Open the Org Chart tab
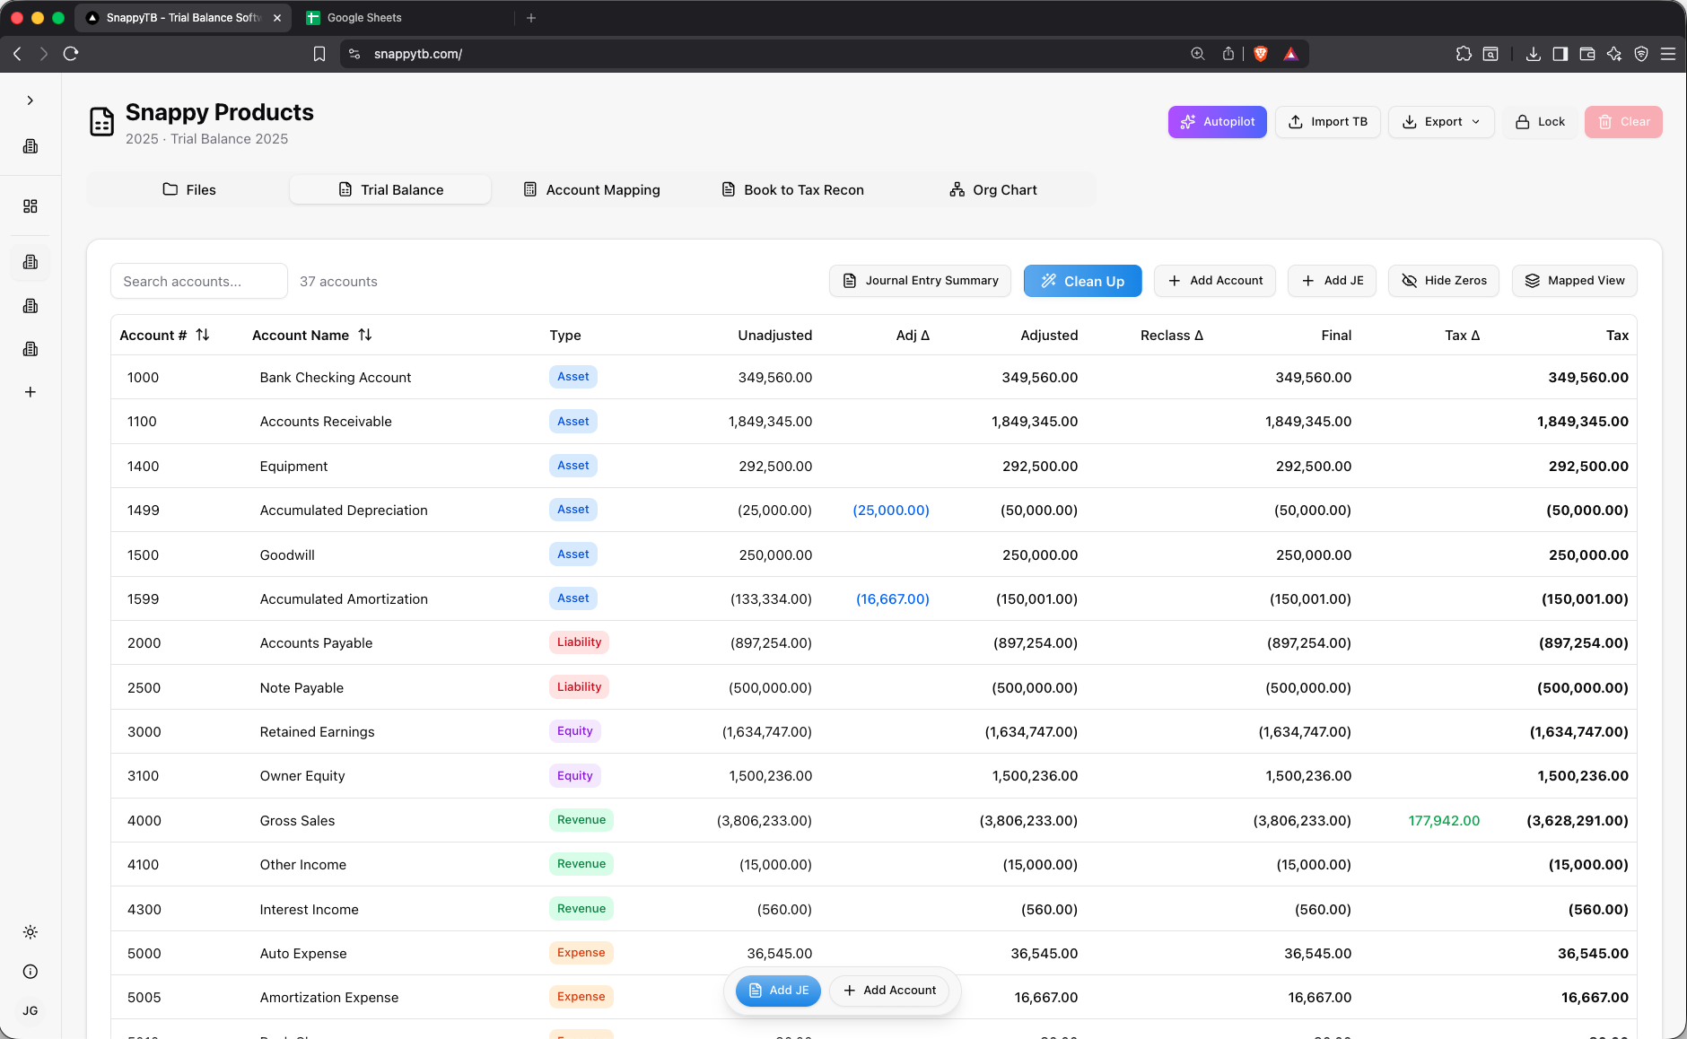The height and width of the screenshot is (1039, 1687). coord(993,189)
